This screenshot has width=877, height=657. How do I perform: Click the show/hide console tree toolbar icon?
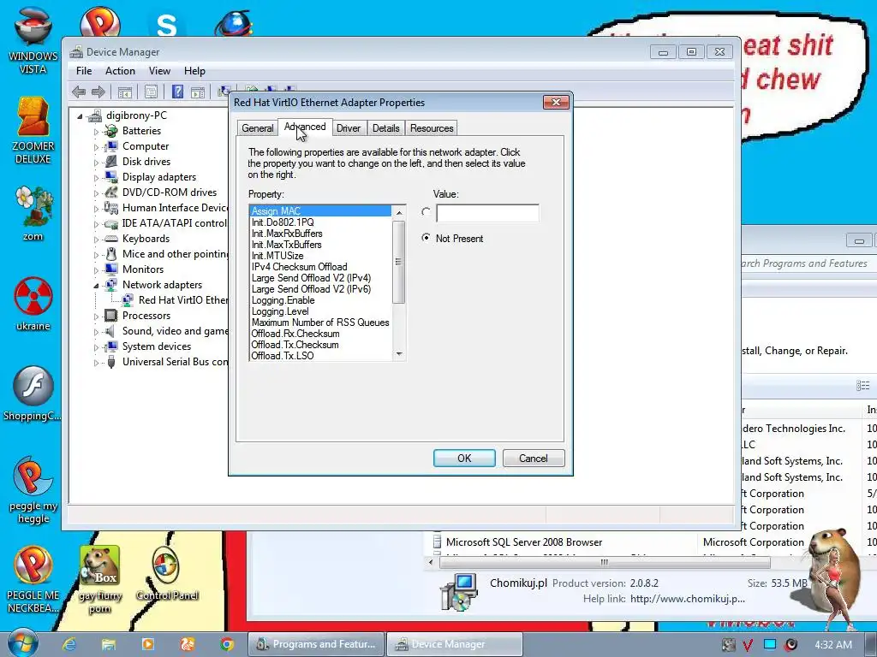[x=124, y=92]
